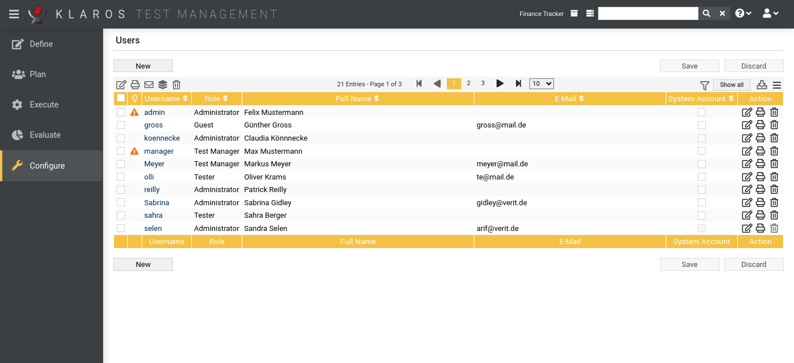Open the user account dropdown
794x363 pixels.
point(771,14)
